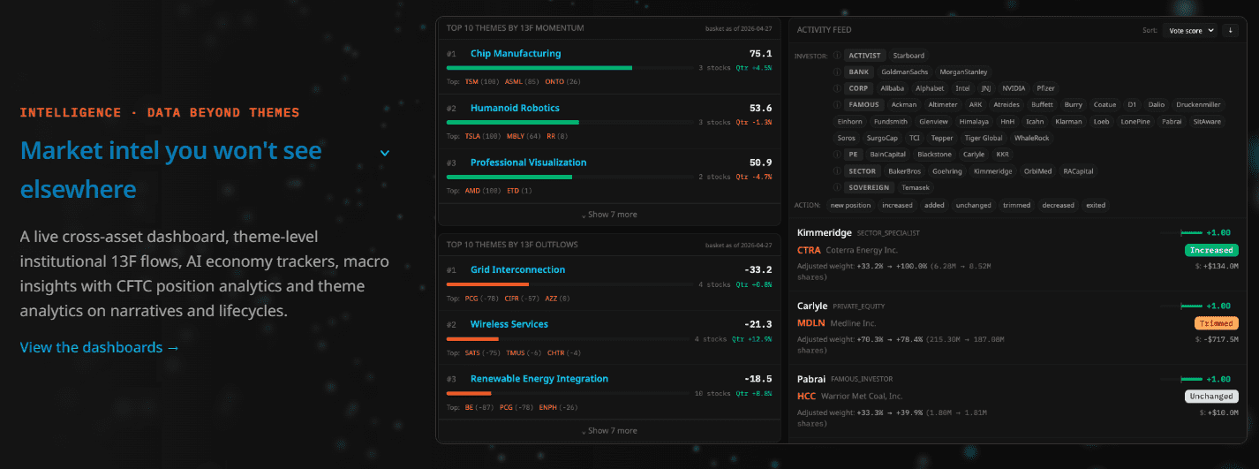Select the Temasek investor chip
Image resolution: width=1259 pixels, height=469 pixels.
pyautogui.click(x=917, y=187)
